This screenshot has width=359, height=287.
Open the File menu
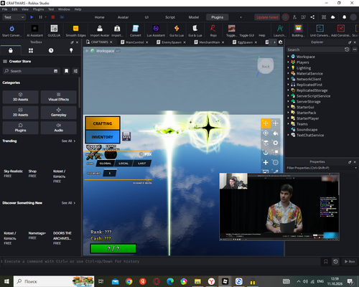5,9
